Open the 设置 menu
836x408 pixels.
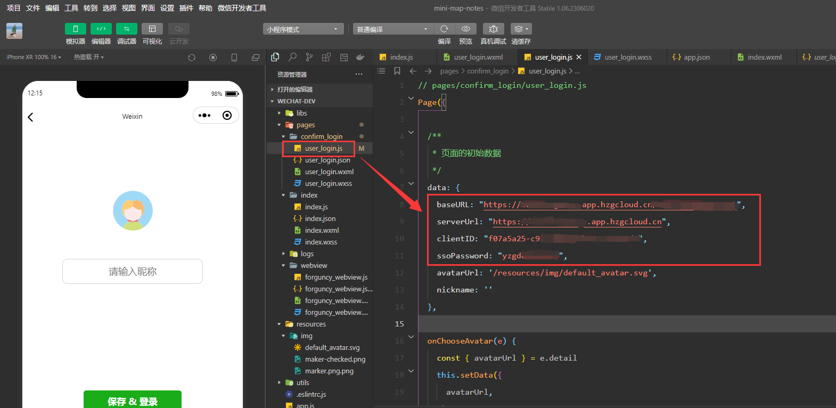point(167,8)
